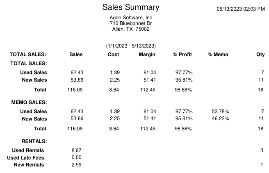
Task: Click the report timestamp 05/13/2023 02:03 PM
Action: (241, 9)
